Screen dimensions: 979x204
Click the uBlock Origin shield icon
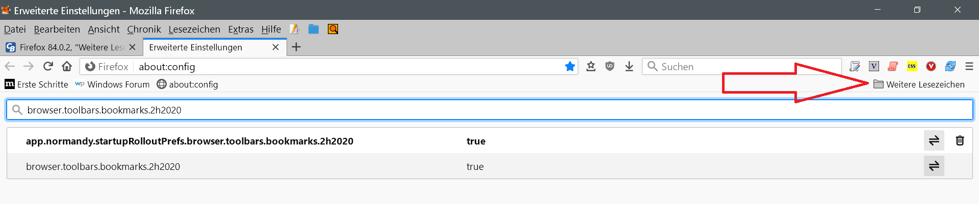pos(610,66)
